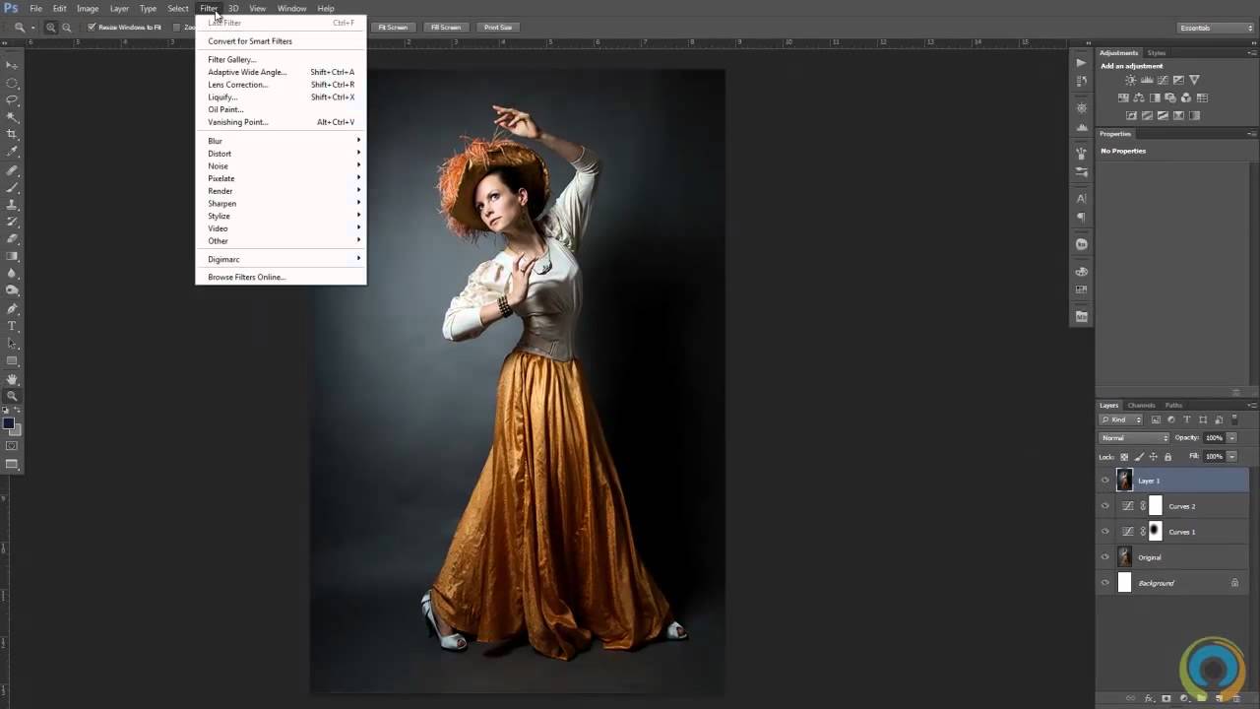Viewport: 1260px width, 709px height.
Task: Click the foreground color swatch
Action: [9, 423]
